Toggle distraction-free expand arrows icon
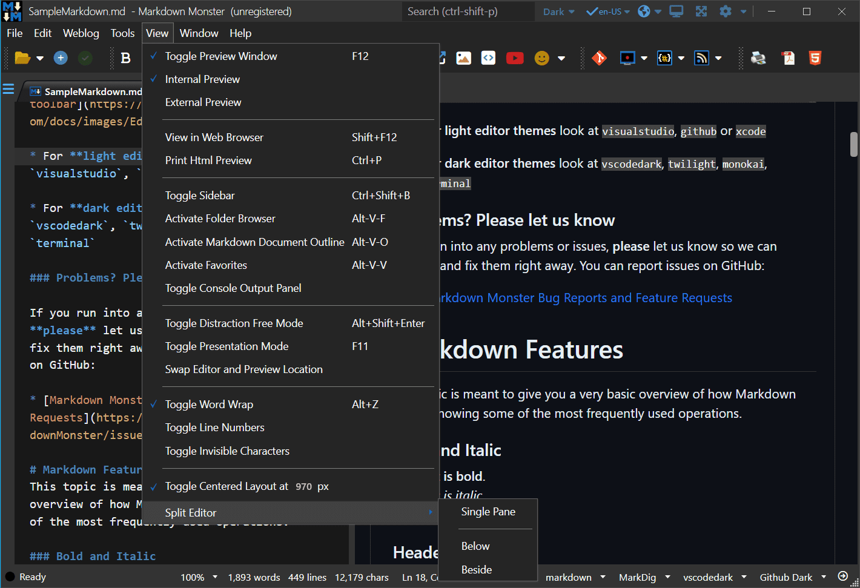Image resolution: width=860 pixels, height=588 pixels. (x=701, y=12)
